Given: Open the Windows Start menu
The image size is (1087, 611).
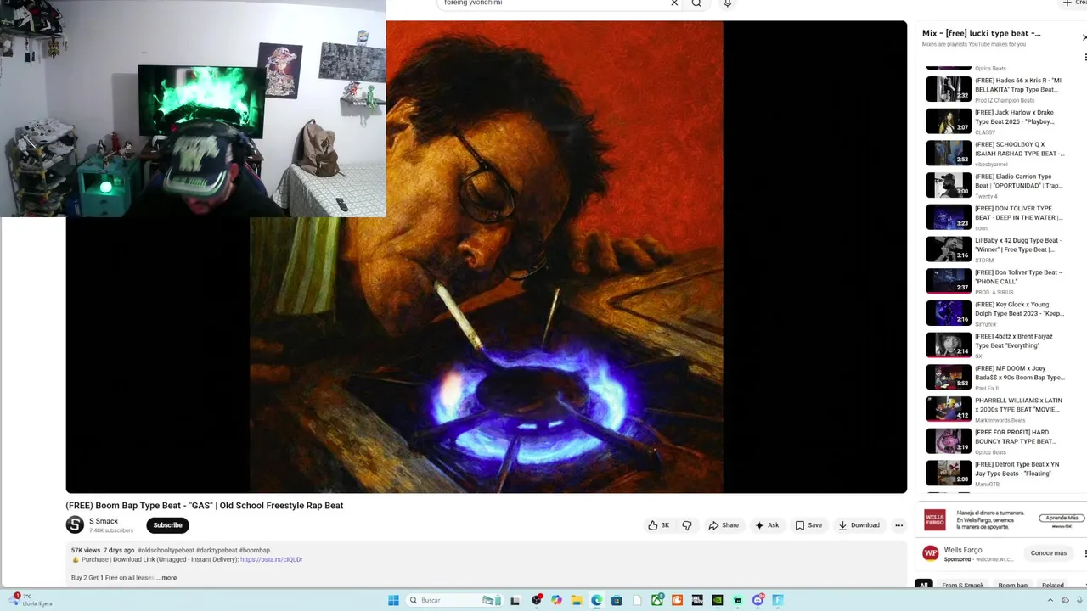Looking at the screenshot, I should 393,600.
